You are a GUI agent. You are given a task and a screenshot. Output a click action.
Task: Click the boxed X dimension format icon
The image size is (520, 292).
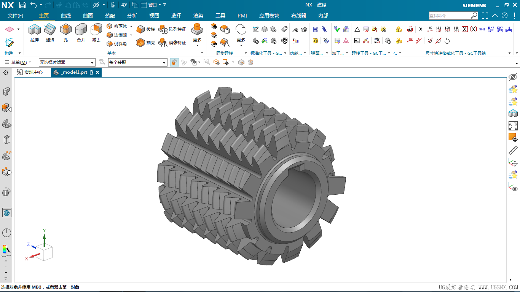(464, 29)
